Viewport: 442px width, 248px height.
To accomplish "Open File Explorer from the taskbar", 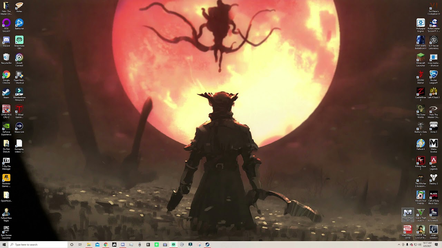I will click(x=89, y=245).
